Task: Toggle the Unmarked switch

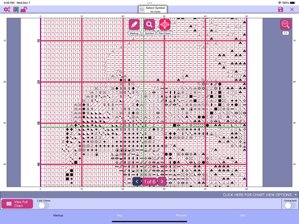Action: (x=290, y=206)
